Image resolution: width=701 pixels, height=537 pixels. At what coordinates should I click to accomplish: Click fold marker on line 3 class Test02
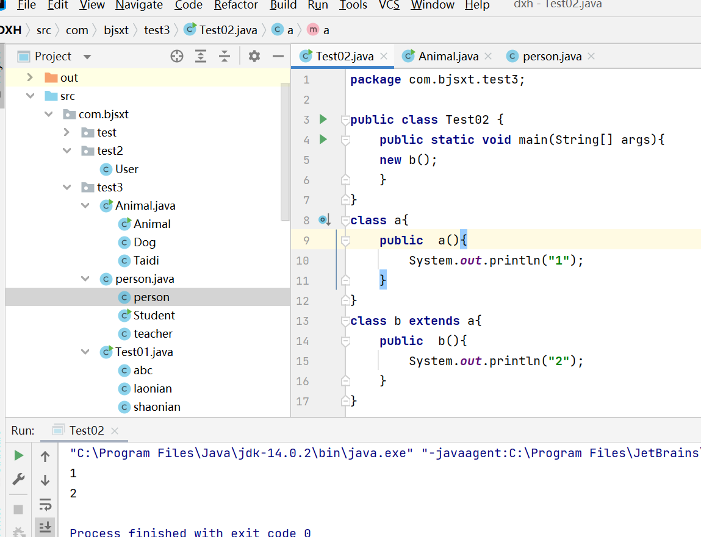345,119
